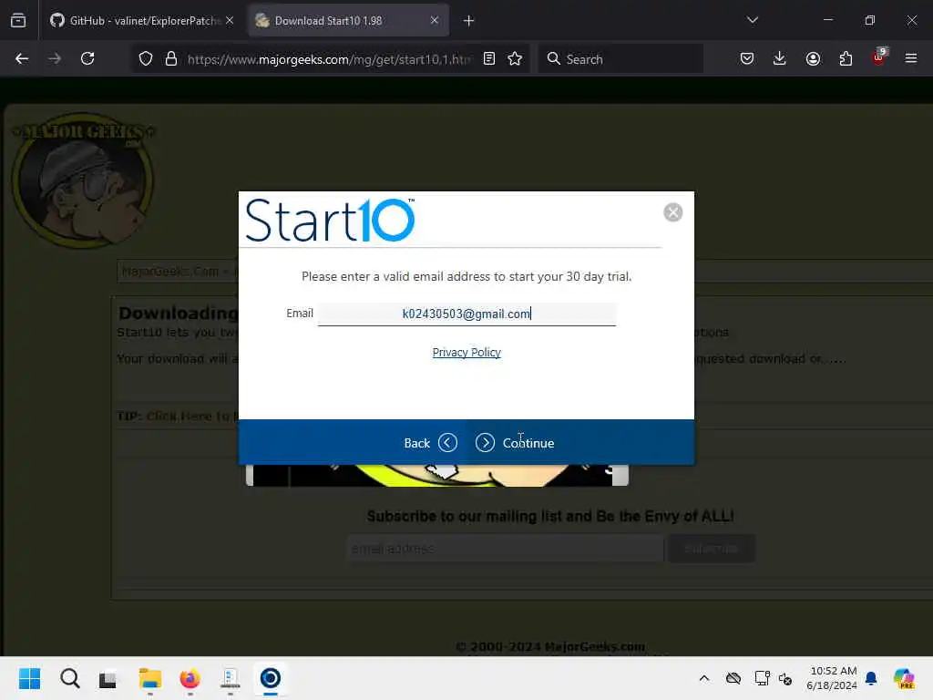This screenshot has height=700, width=933.
Task: Open clock showing 10:52 AM
Action: tap(832, 678)
